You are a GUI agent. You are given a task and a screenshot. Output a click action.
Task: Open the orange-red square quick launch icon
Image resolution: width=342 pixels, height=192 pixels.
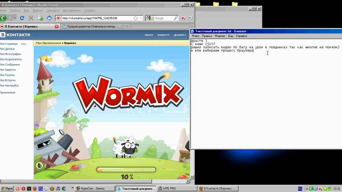tap(17, 189)
